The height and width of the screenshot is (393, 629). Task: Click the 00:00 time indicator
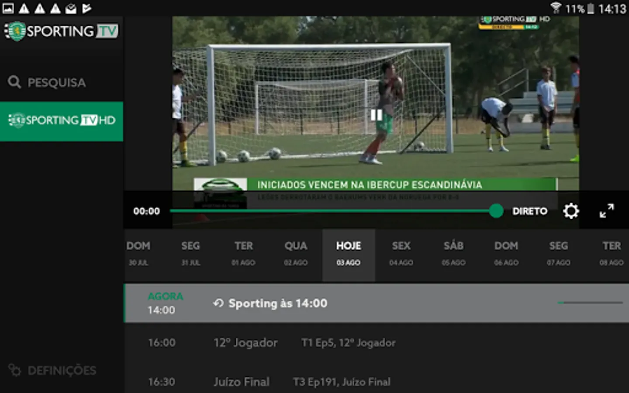[x=147, y=211]
